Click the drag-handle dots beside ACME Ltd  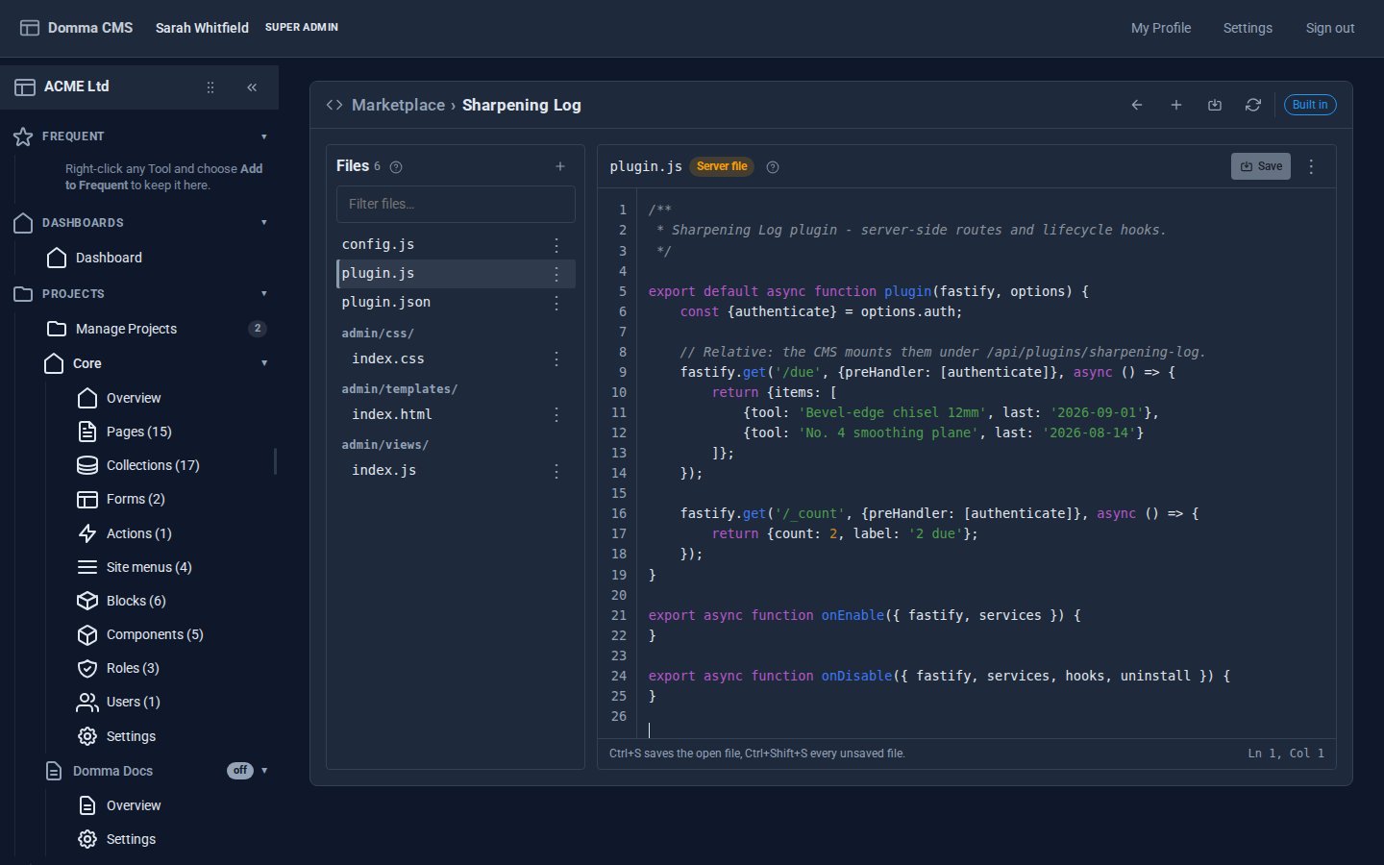210,87
